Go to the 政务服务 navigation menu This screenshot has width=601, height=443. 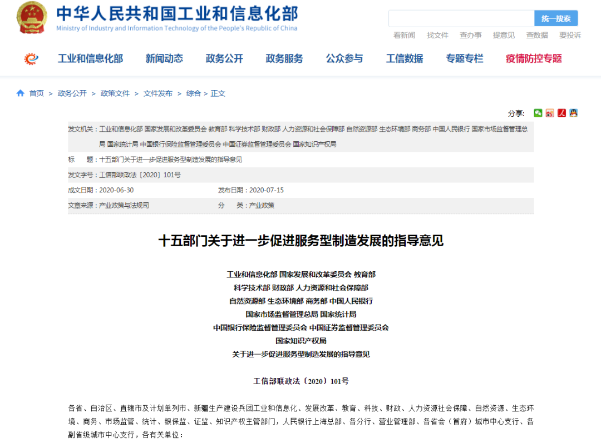coord(284,58)
